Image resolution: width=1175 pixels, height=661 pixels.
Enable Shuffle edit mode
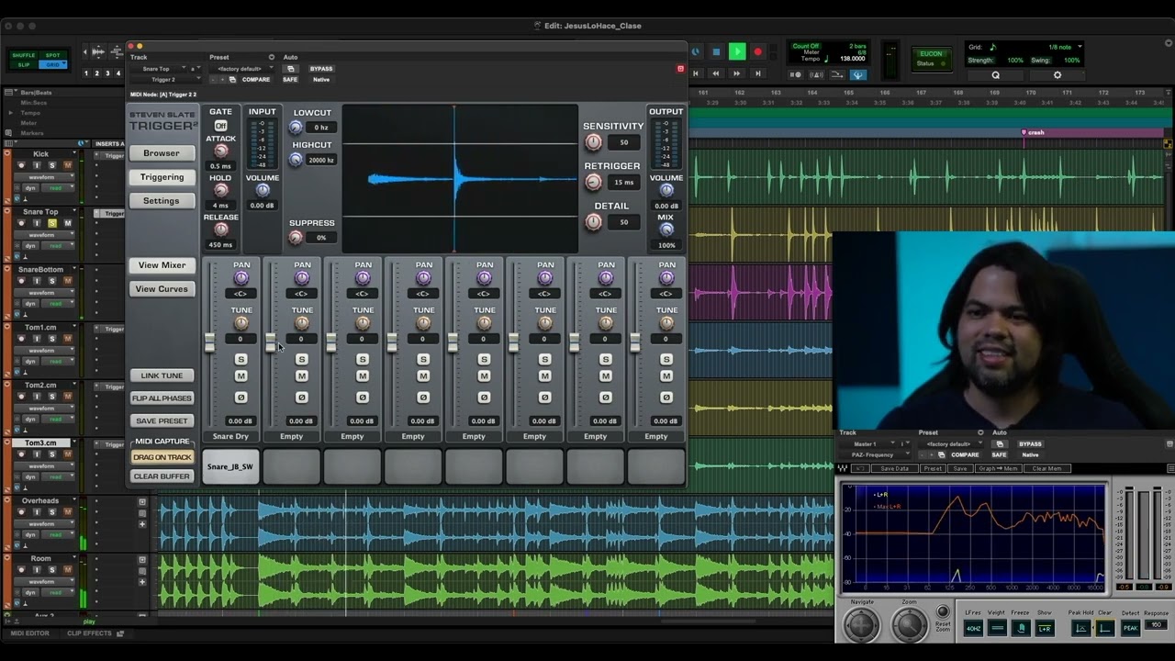tap(23, 56)
